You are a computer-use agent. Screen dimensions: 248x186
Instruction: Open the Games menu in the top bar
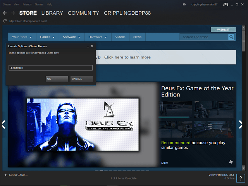click(x=39, y=4)
